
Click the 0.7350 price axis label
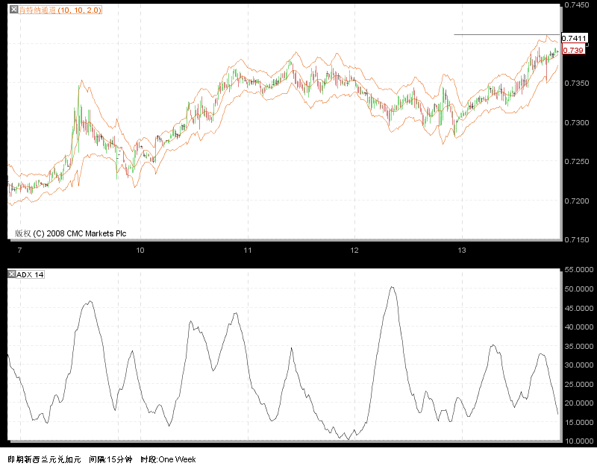click(x=576, y=83)
